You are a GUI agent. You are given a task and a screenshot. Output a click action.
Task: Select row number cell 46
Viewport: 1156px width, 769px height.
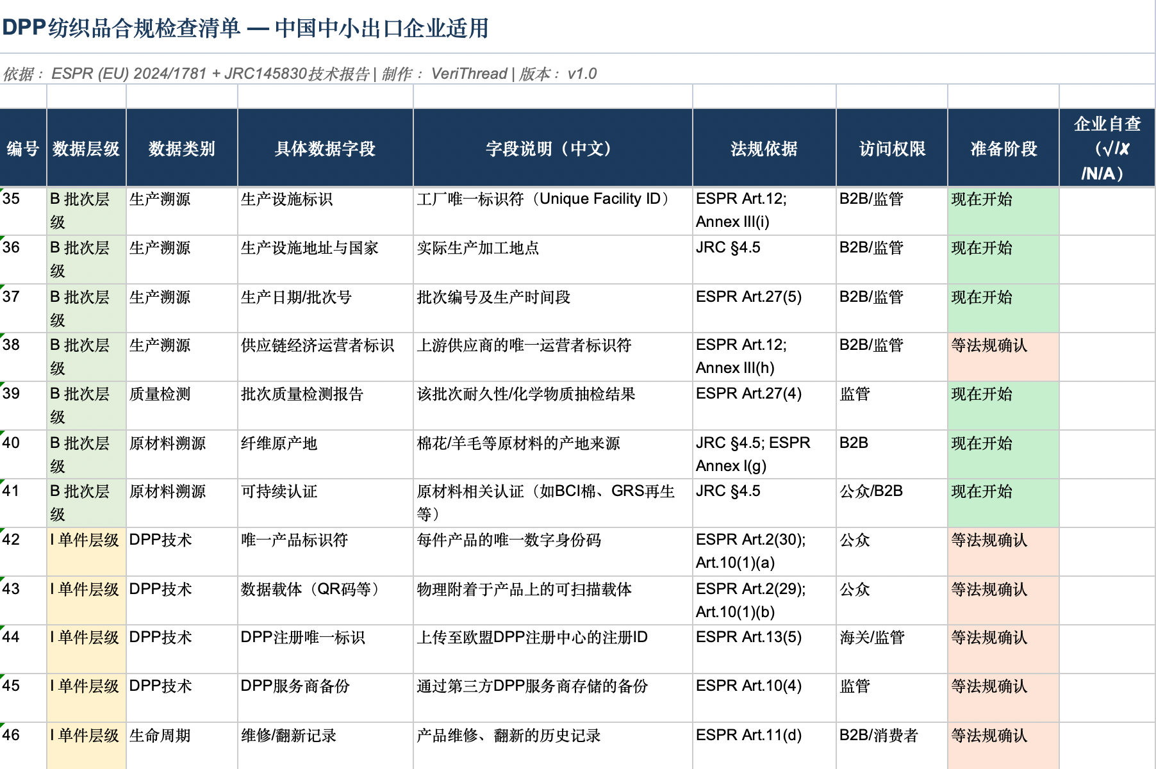(x=23, y=746)
